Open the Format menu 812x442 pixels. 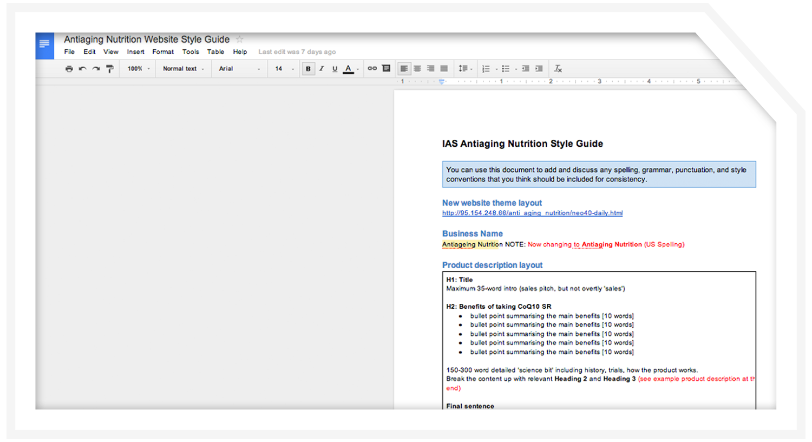(163, 52)
